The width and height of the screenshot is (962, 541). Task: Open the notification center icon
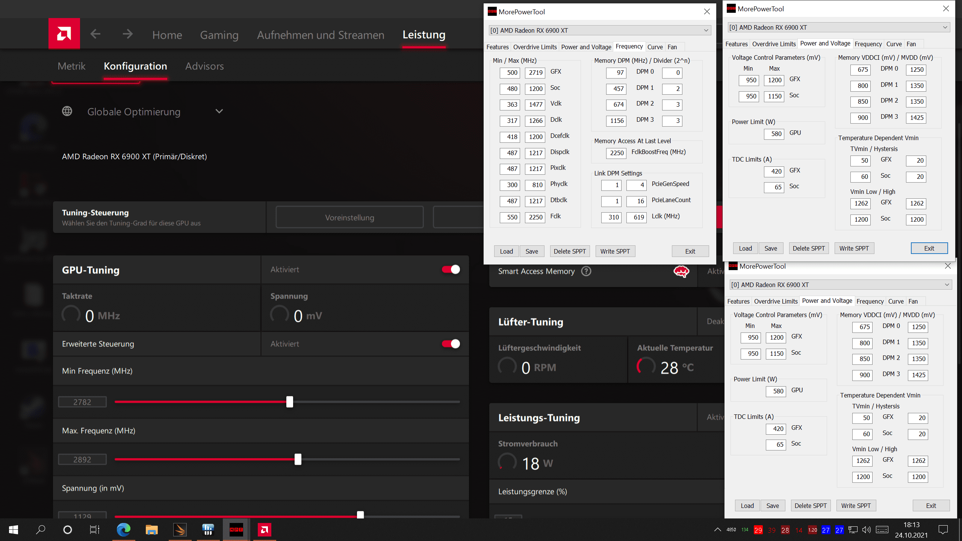pos(943,530)
